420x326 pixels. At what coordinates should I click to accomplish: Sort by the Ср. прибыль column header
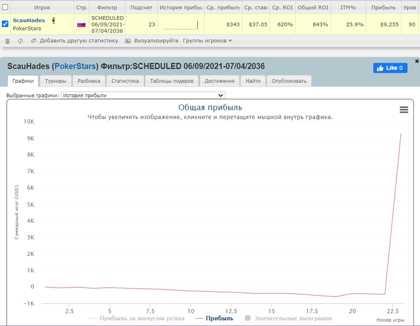coord(223,8)
